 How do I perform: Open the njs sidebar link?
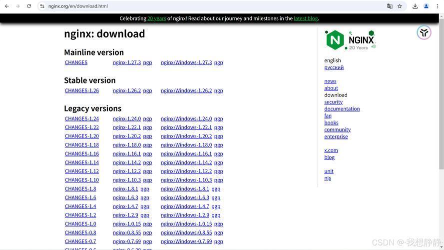coord(328,178)
